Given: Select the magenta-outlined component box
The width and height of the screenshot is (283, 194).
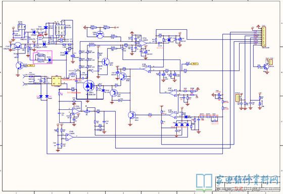Looking at the screenshot, I should [42, 57].
